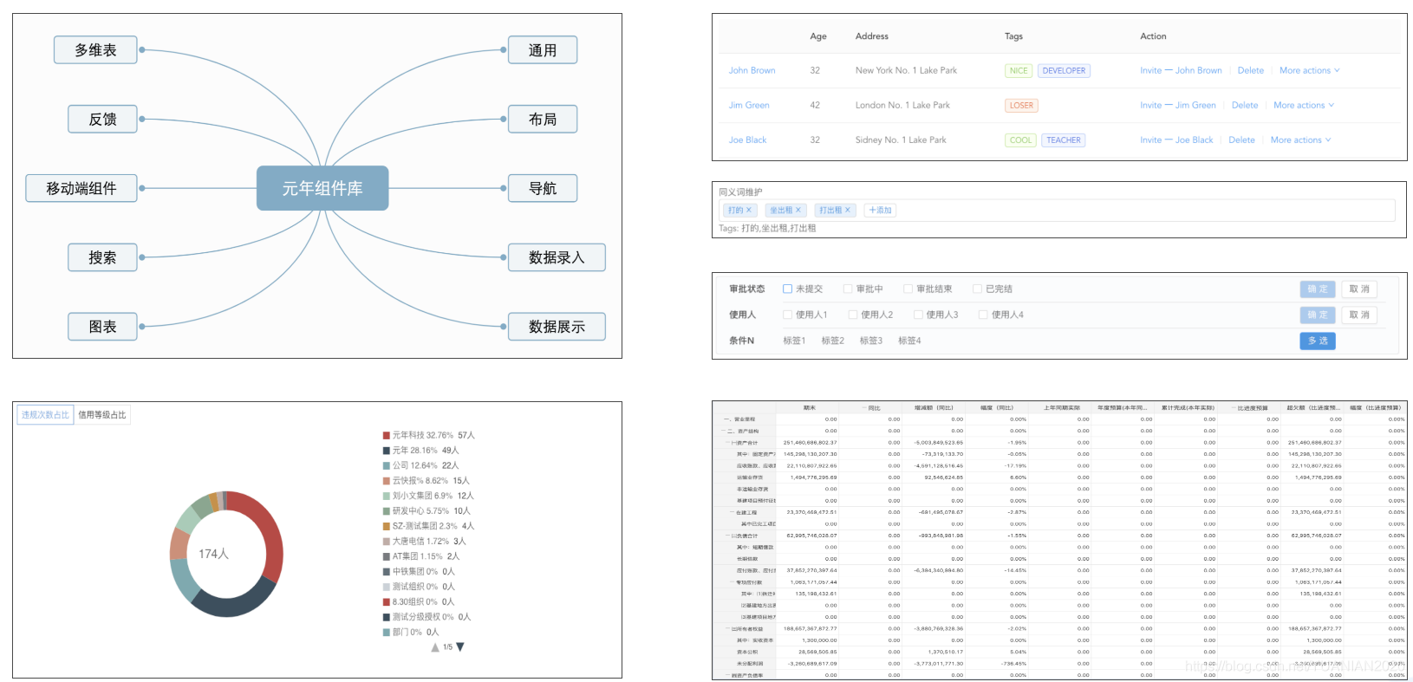
Task: Toggle the red 元年科技 legend marker
Action: click(387, 436)
